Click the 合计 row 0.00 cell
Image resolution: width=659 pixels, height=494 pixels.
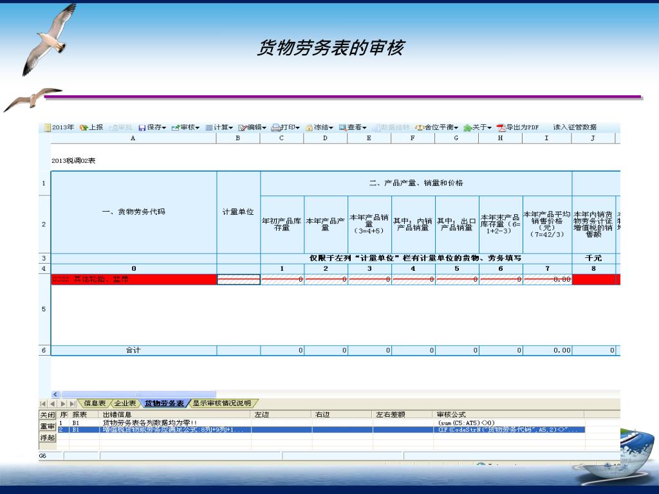(547, 351)
